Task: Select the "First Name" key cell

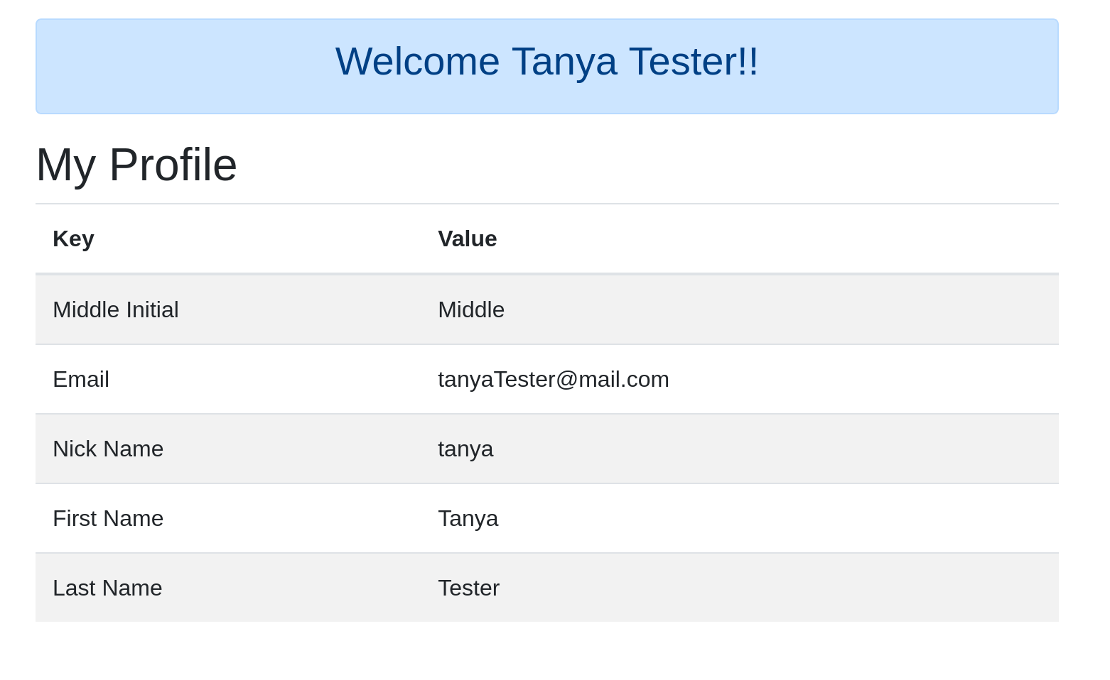Action: pos(108,519)
